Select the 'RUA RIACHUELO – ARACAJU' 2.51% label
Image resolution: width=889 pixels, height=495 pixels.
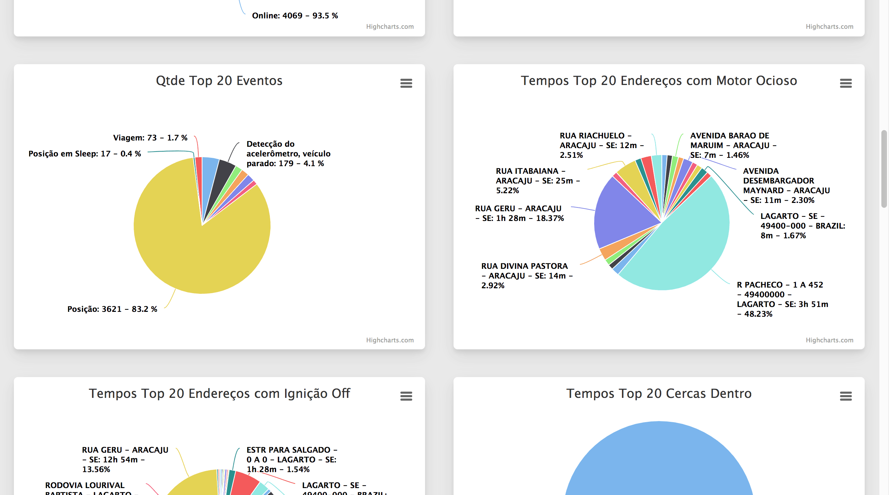click(x=602, y=145)
